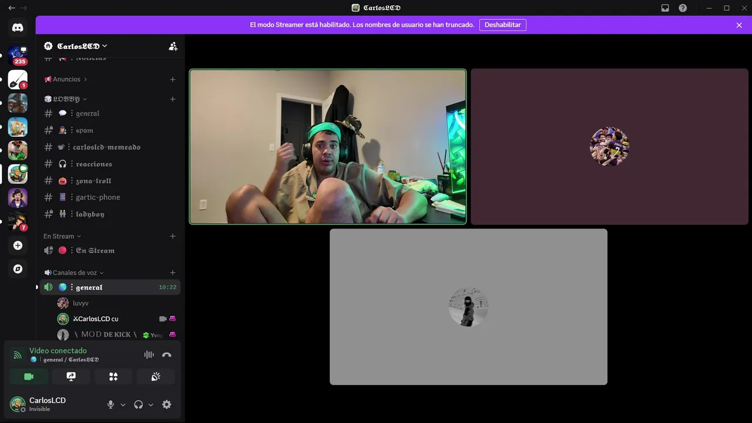
Task: Expand the Anuncios category
Action: tap(65, 79)
